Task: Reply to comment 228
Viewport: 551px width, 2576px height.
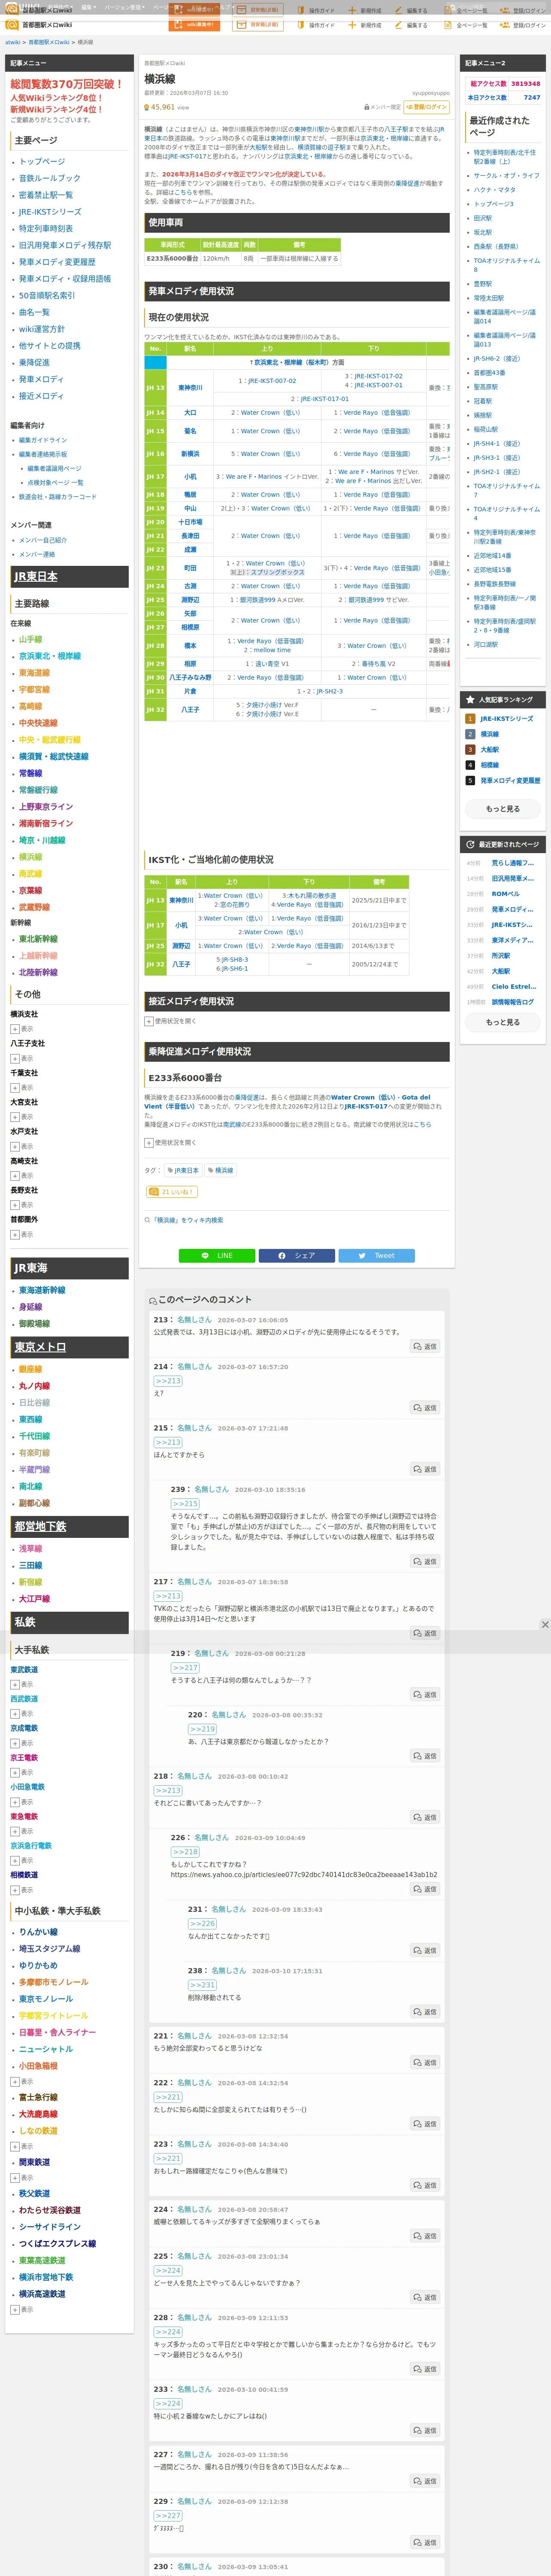Action: point(425,2369)
